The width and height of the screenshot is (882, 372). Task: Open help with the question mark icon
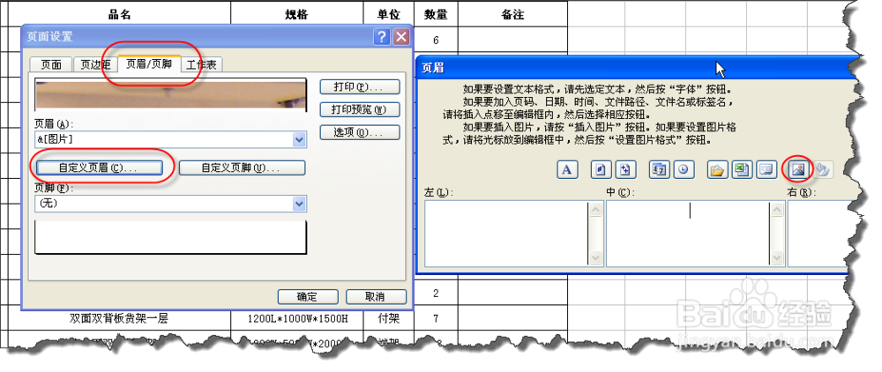click(382, 37)
